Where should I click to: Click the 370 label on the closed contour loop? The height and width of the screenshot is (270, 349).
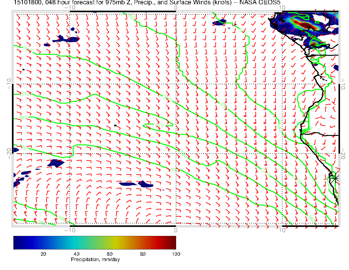point(160,126)
